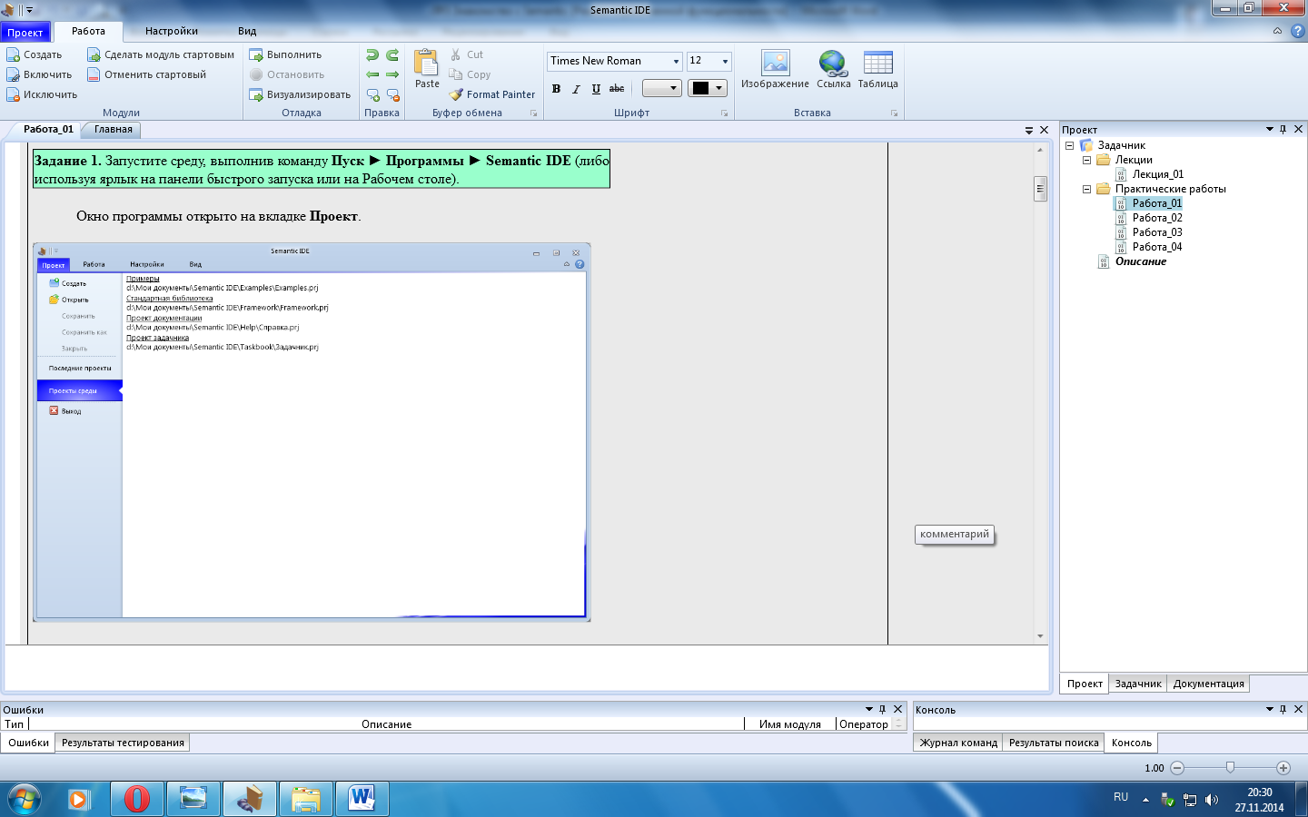Select Работа_04 in project tree
The image size is (1308, 817).
click(1157, 247)
